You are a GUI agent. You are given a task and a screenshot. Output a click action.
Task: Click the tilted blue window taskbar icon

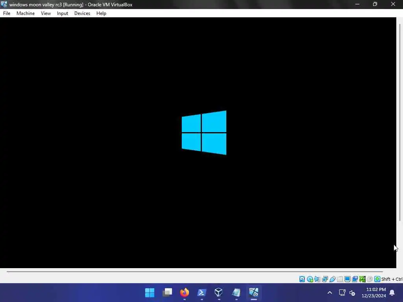pos(236,293)
